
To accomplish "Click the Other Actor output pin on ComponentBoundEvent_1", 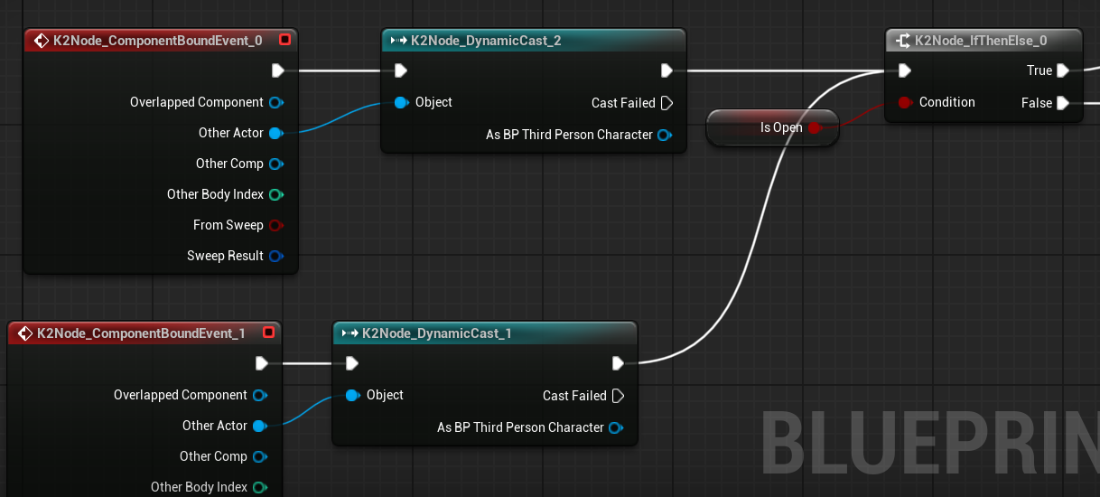I will pos(260,426).
